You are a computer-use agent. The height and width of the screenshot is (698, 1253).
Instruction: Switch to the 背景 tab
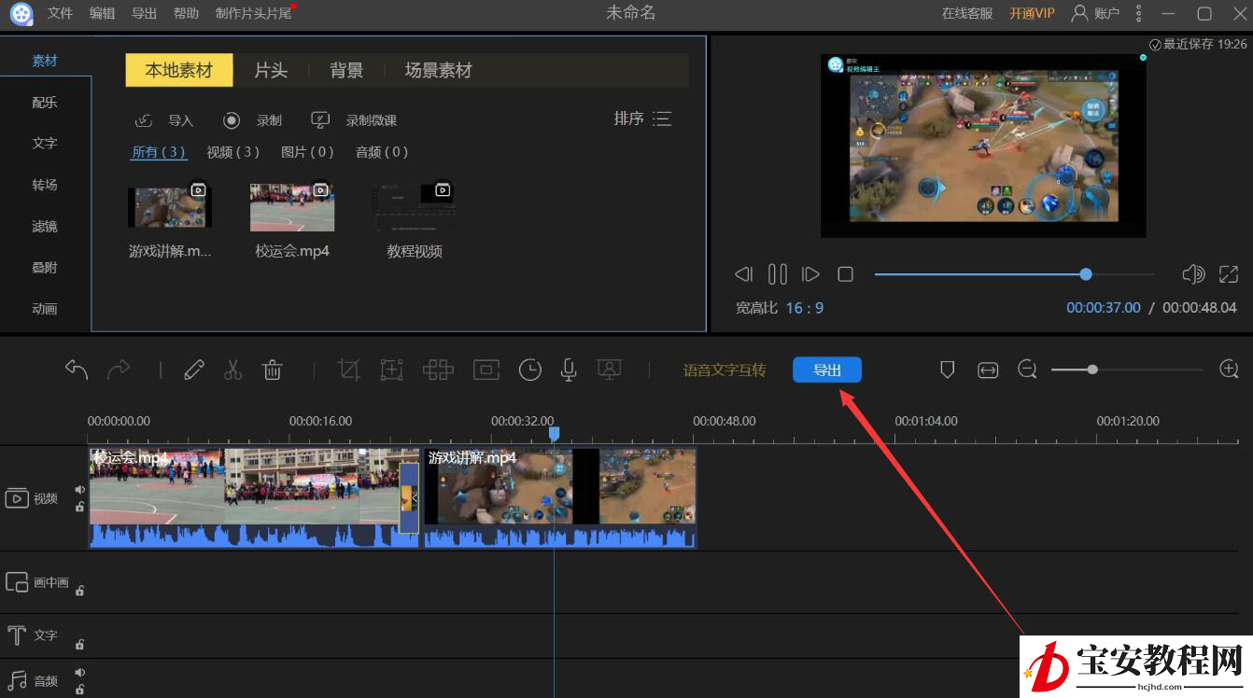click(346, 70)
